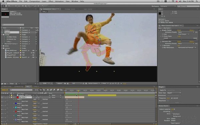Toggle the wireframe checkbox in Motion Sketch
The image size is (200, 125).
pyautogui.click(x=172, y=114)
